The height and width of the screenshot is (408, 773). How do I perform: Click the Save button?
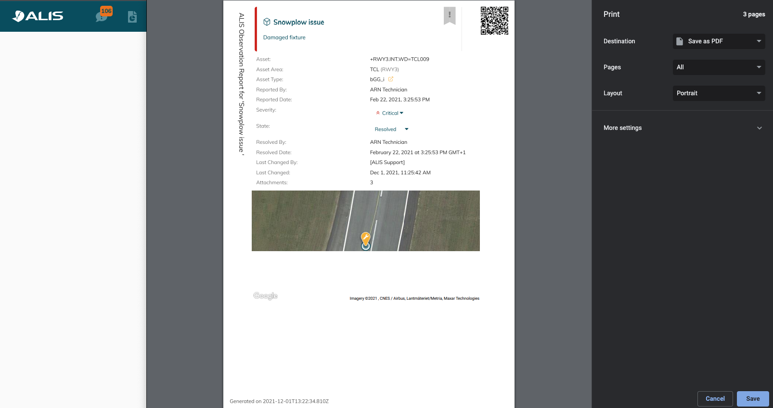click(753, 399)
